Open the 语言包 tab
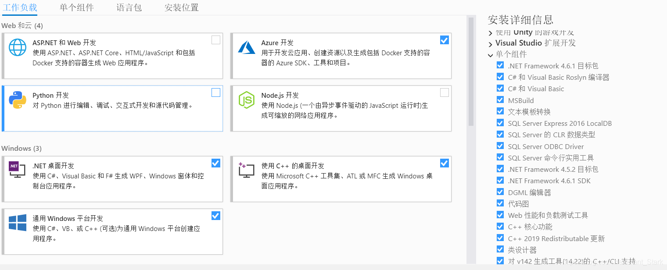 click(x=129, y=7)
